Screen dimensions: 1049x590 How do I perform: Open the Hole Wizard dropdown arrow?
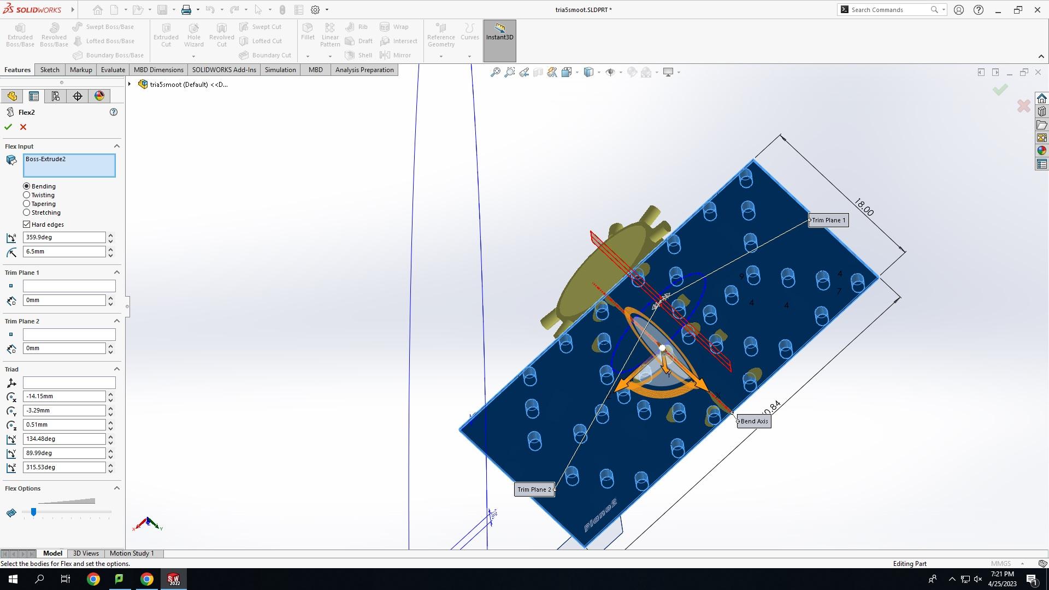pos(193,56)
